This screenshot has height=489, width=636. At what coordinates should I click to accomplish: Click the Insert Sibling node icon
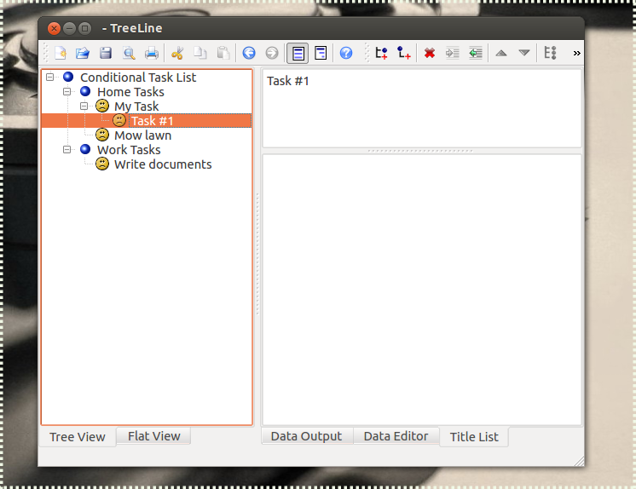[x=381, y=53]
